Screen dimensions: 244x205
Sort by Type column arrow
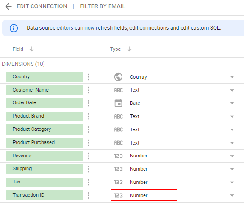129,49
